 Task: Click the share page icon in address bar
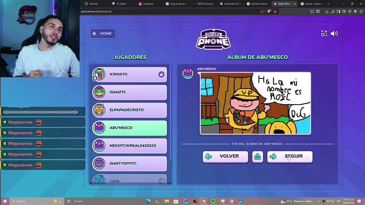point(262,11)
